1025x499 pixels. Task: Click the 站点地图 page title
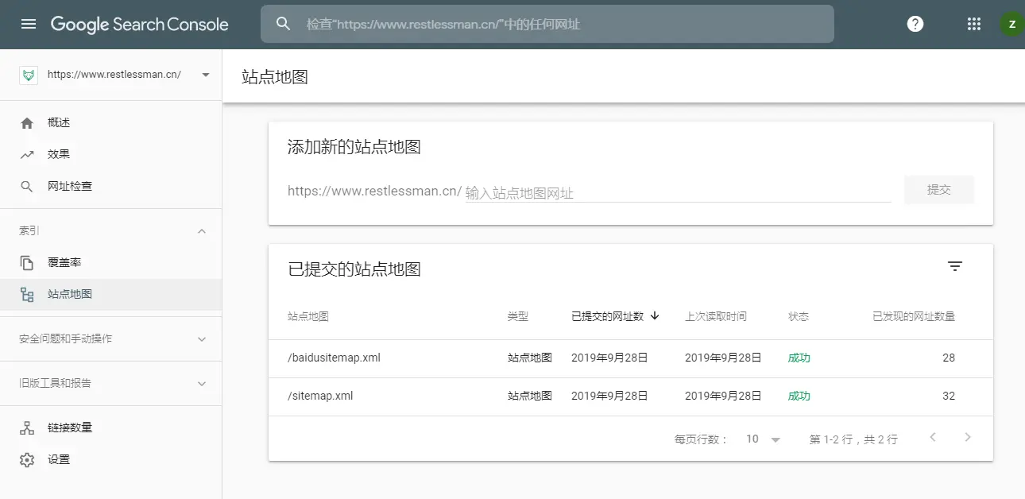coord(275,77)
